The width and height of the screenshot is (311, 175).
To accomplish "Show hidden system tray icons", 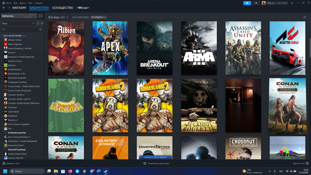I will click(270, 171).
